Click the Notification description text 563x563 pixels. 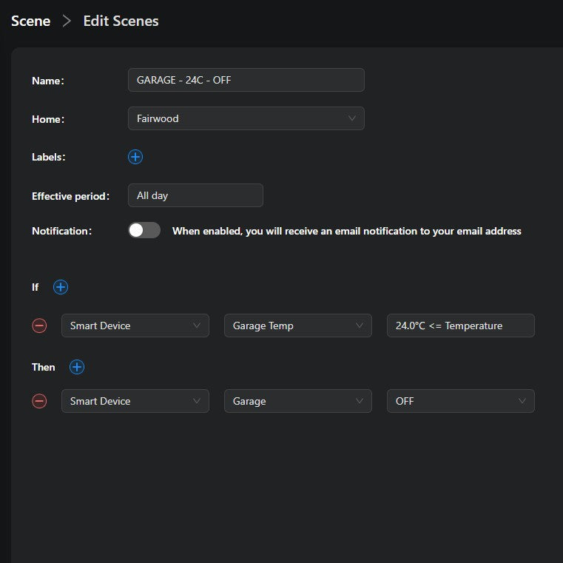pyautogui.click(x=346, y=231)
